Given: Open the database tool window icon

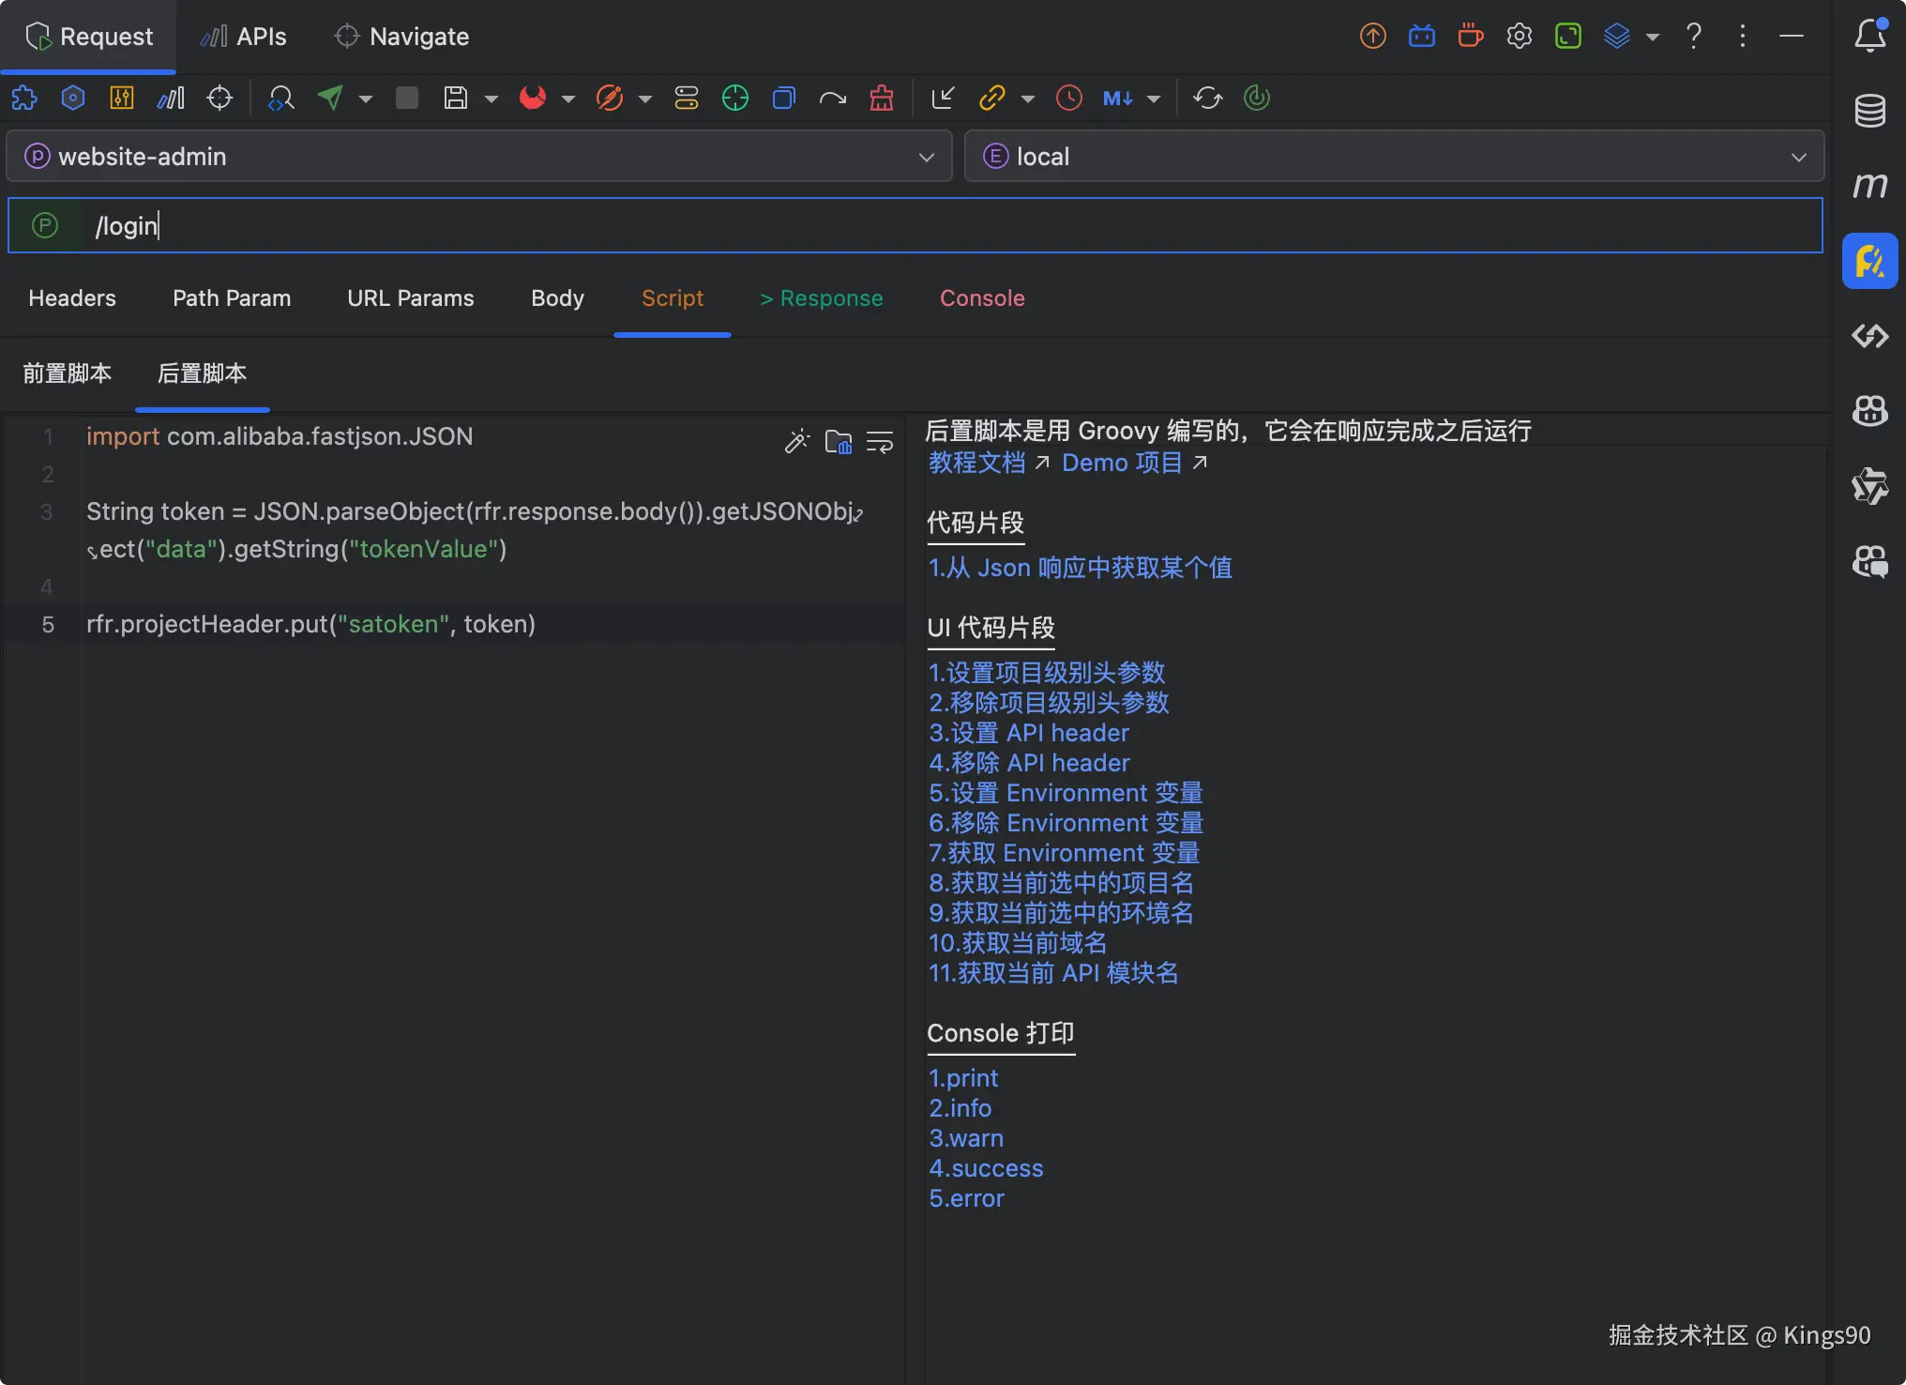Looking at the screenshot, I should [1869, 111].
